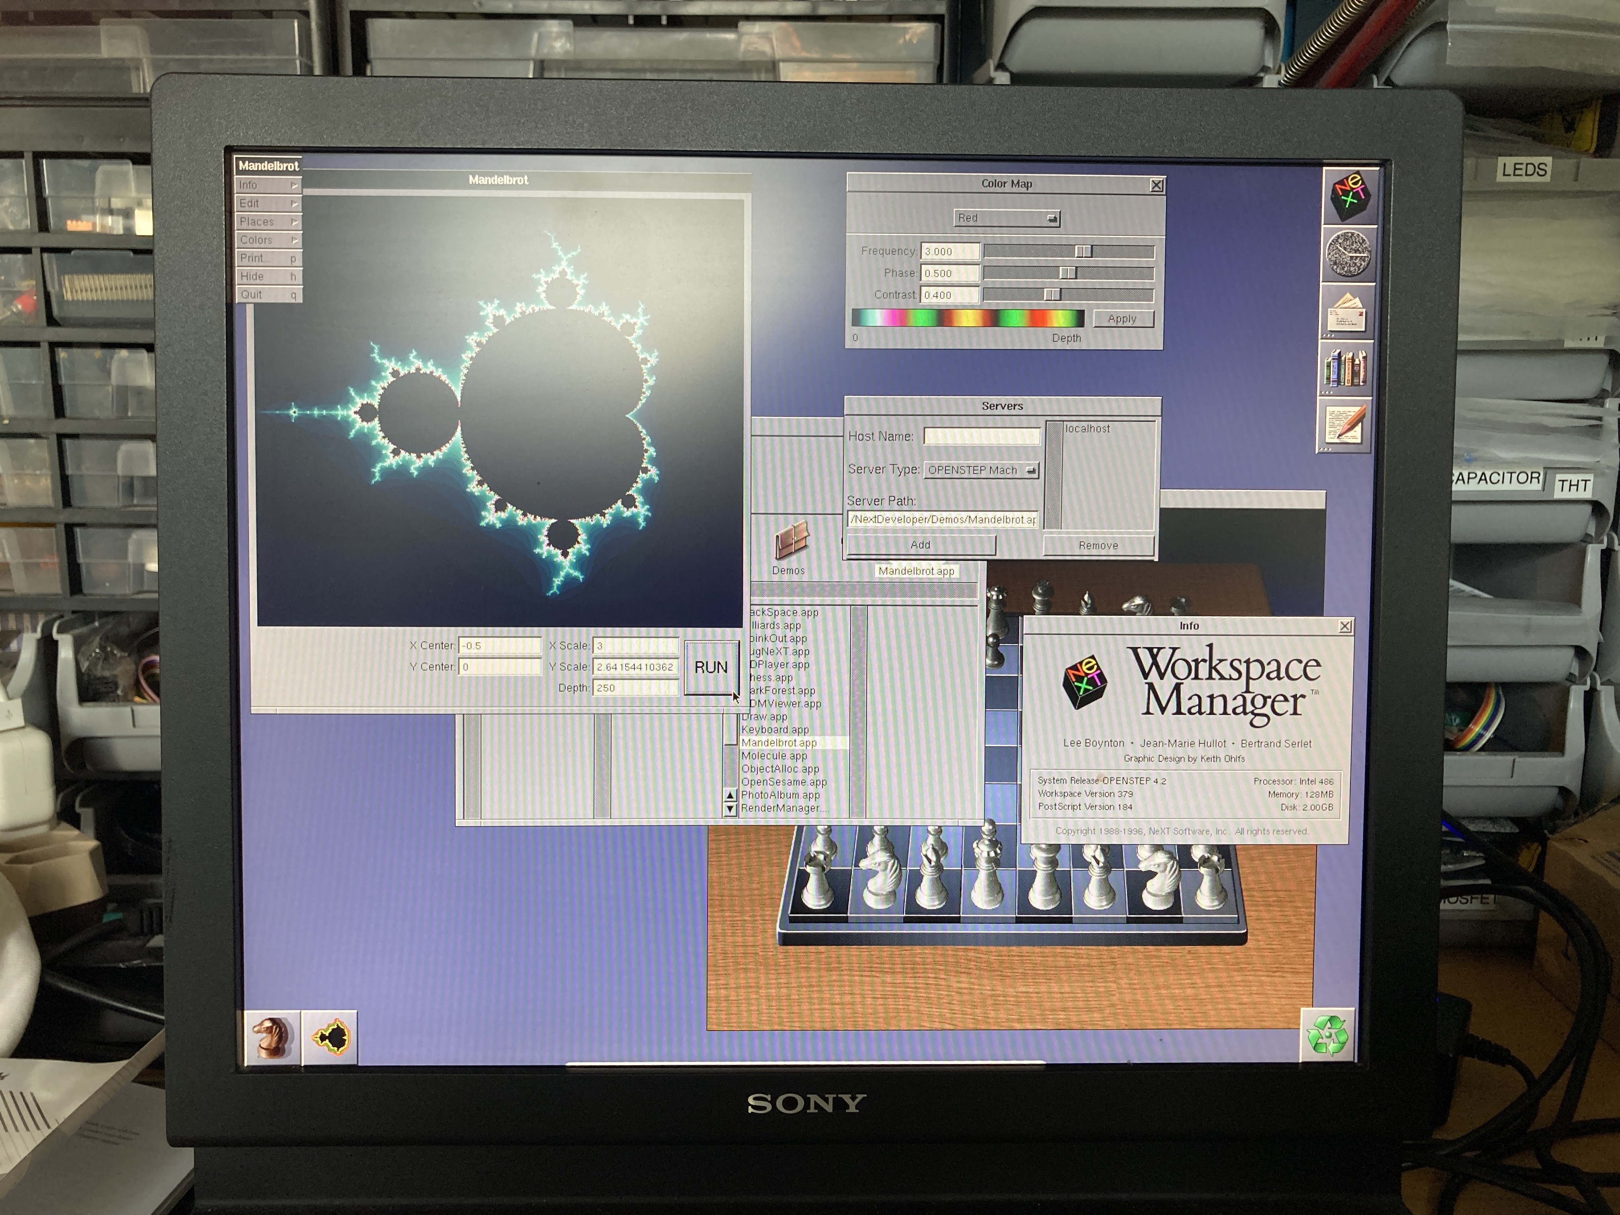Click the Add server button
The height and width of the screenshot is (1215, 1620).
click(x=920, y=545)
